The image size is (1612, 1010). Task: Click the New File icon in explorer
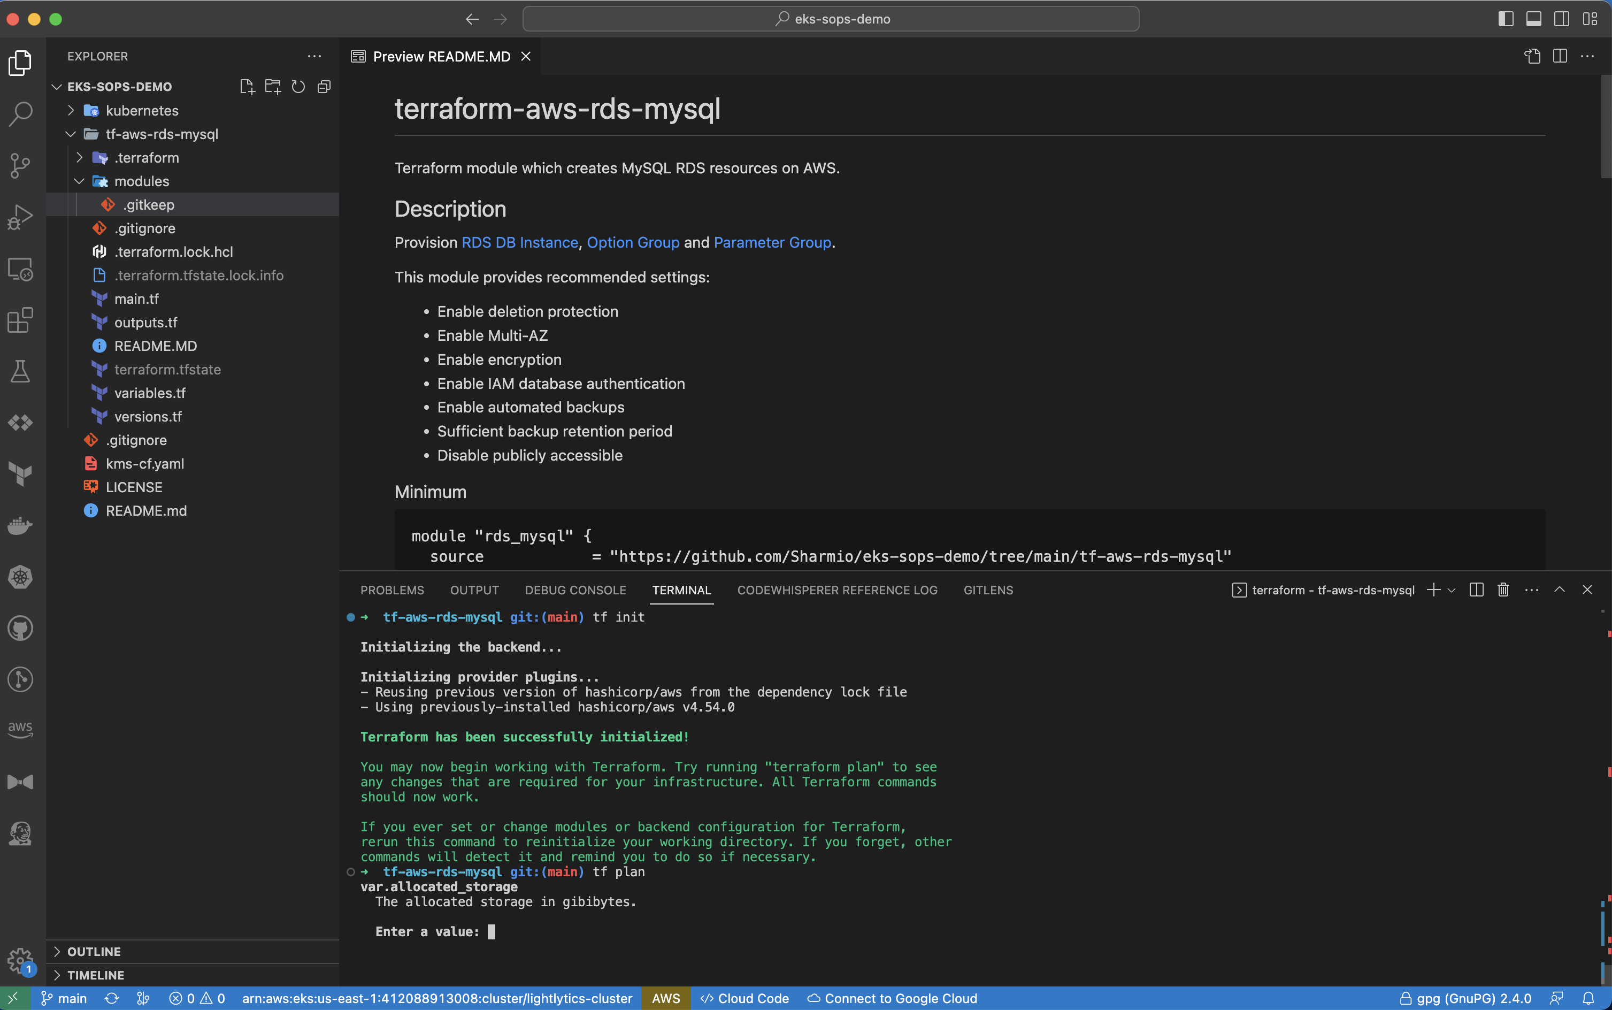coord(247,87)
